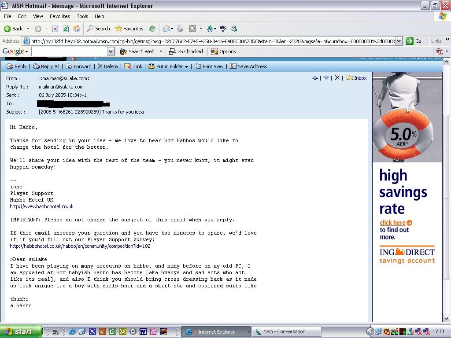Open the Back button history dropdown arrow

(28, 29)
